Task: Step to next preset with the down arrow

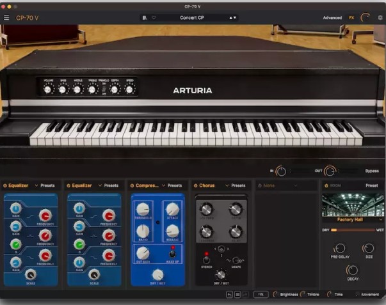Action: (x=235, y=18)
